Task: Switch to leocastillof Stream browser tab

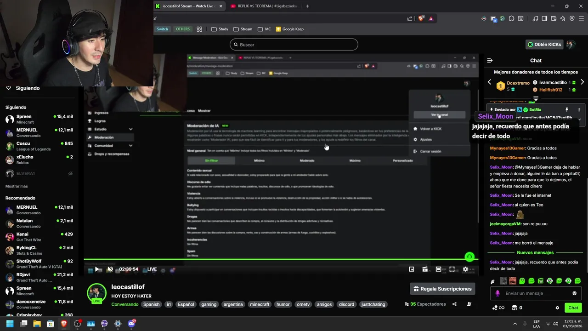Action: [x=188, y=6]
